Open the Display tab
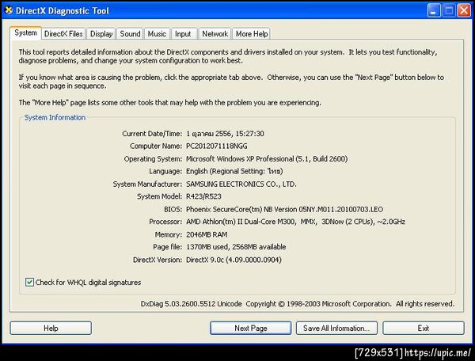The width and height of the screenshot is (475, 361). tap(101, 33)
